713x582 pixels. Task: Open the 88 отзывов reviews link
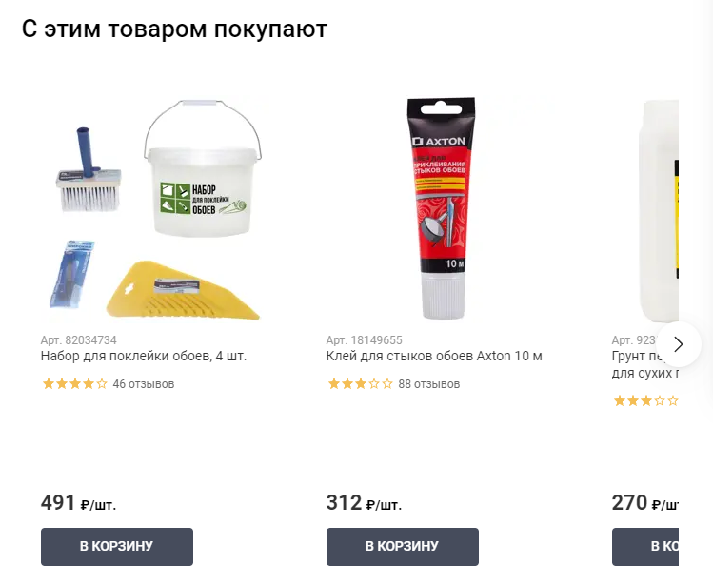pyautogui.click(x=429, y=384)
